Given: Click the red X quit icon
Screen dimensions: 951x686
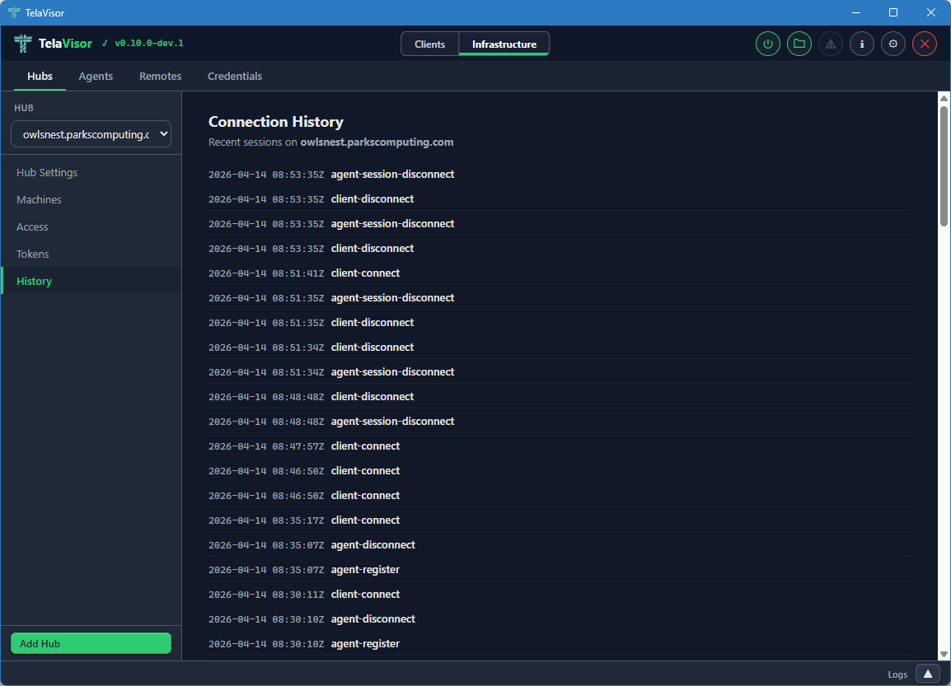Looking at the screenshot, I should pos(925,44).
